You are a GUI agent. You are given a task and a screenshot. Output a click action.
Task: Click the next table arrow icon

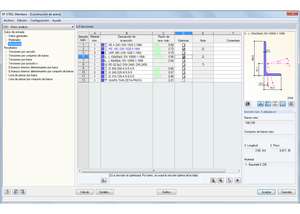[x=23, y=192]
